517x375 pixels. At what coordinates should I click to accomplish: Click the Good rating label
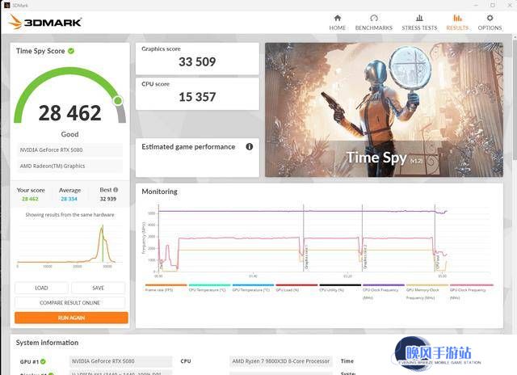point(70,134)
